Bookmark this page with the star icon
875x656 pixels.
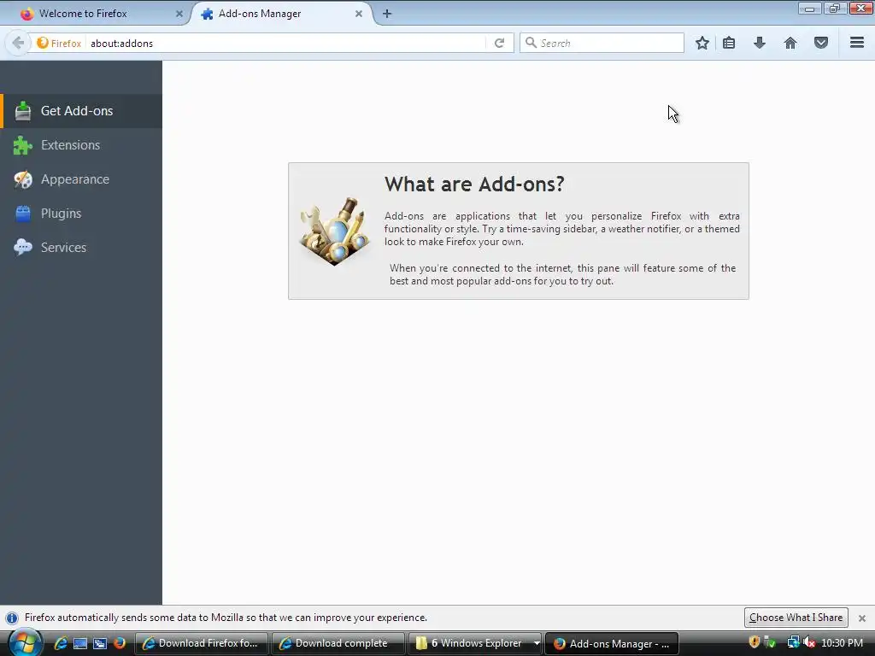(x=702, y=43)
